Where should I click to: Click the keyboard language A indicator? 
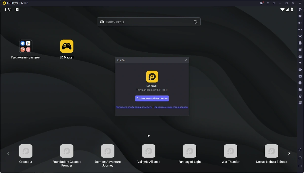point(17,10)
